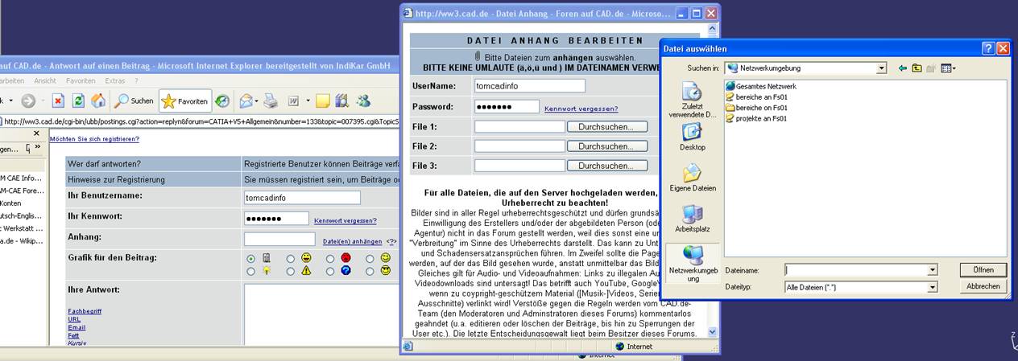Click the 'Ihre Antwort' text area

point(322,315)
